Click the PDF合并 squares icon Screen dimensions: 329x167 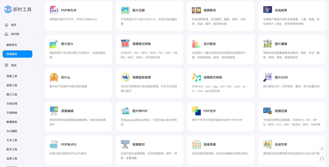pyautogui.click(x=196, y=111)
